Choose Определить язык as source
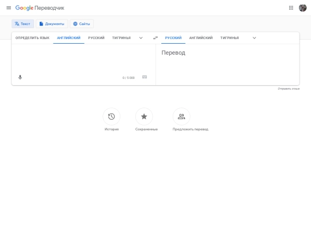Screen dimensions: 311x233 (32, 38)
